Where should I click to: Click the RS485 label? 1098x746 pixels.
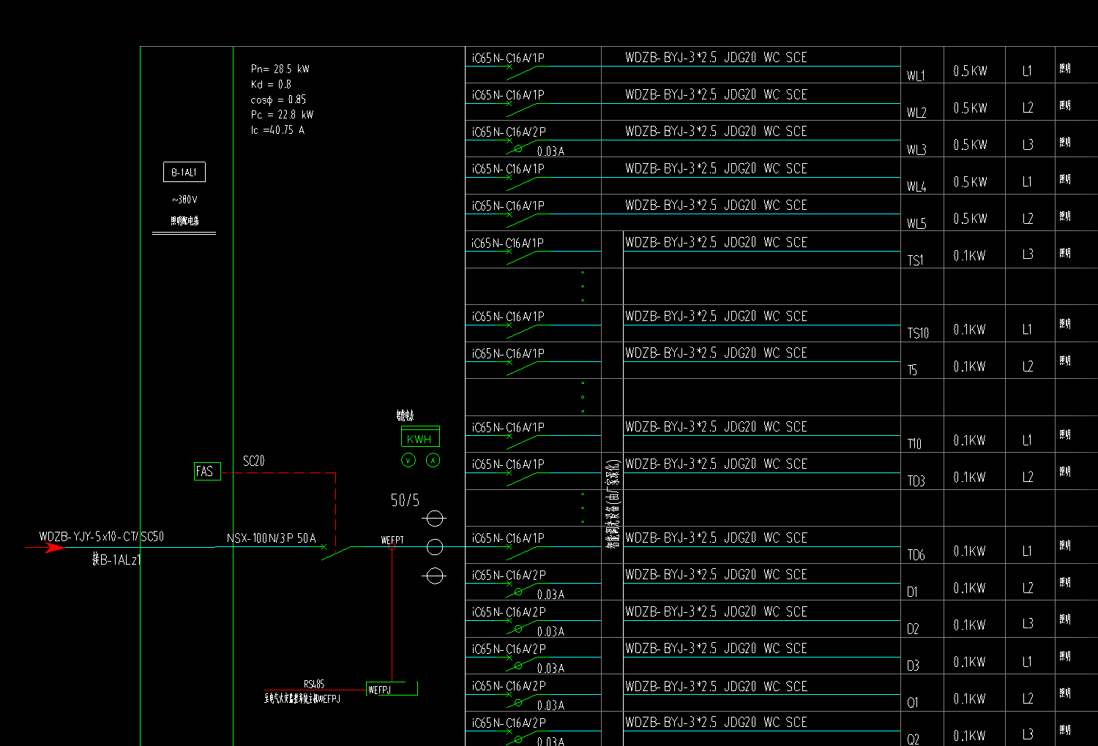click(314, 684)
